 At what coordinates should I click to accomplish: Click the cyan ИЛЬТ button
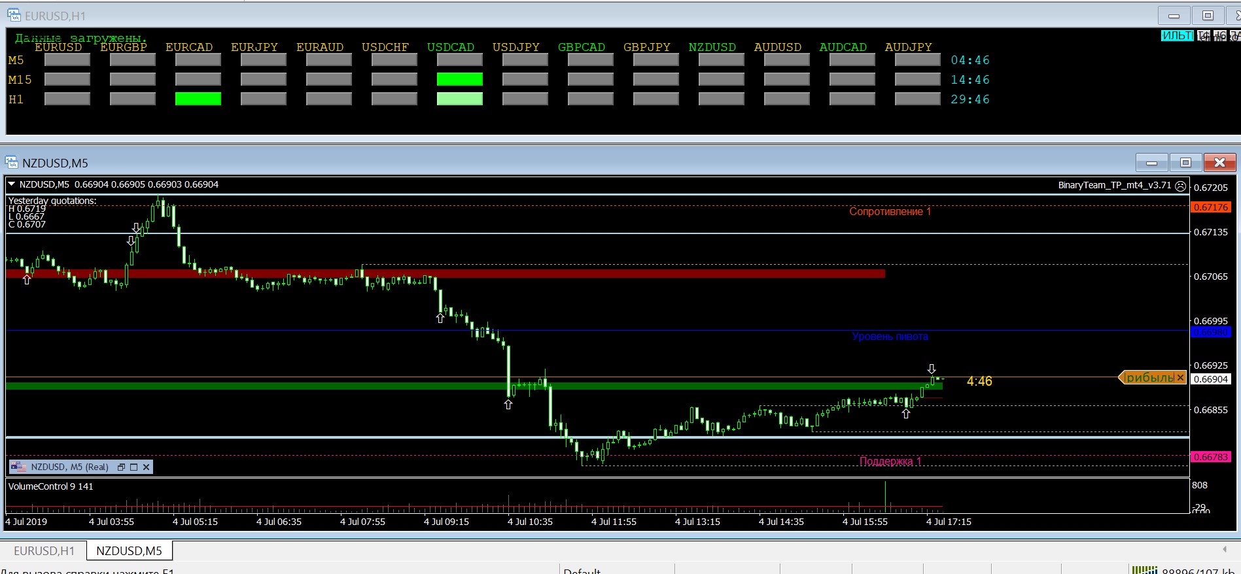[1178, 35]
